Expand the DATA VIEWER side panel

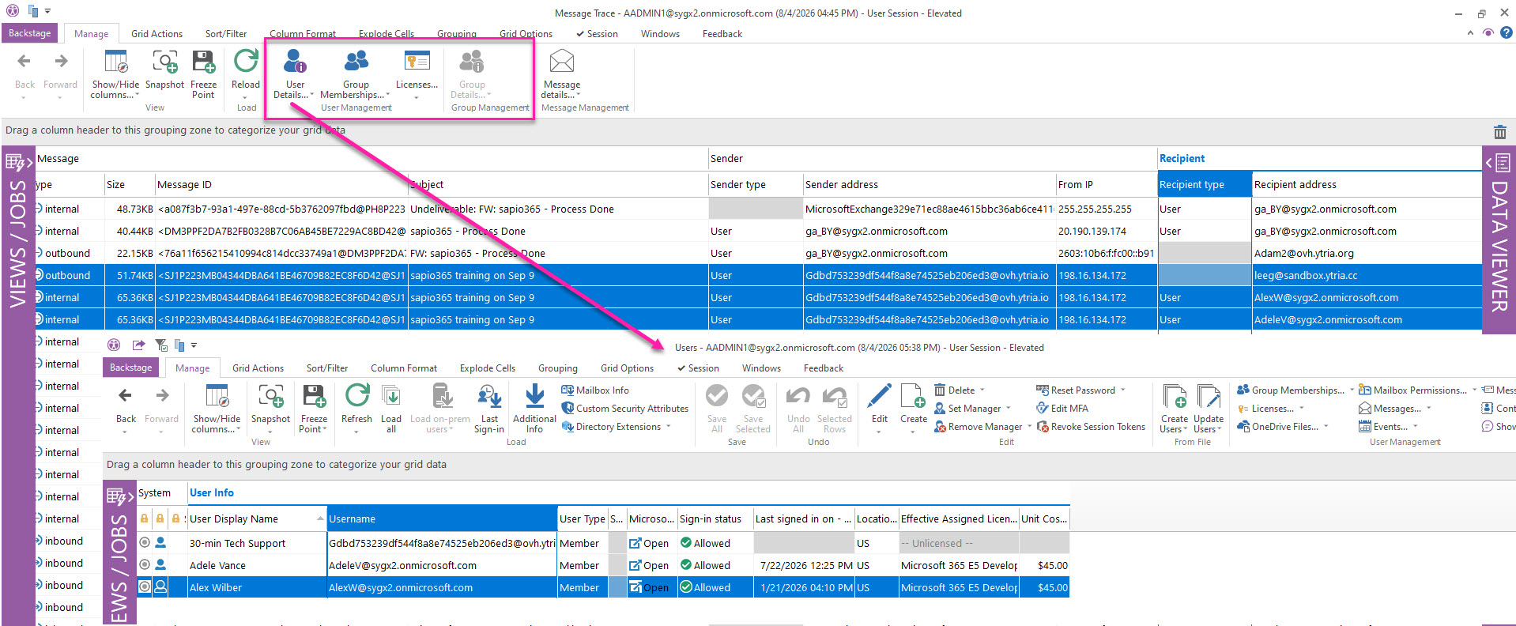pos(1499,239)
